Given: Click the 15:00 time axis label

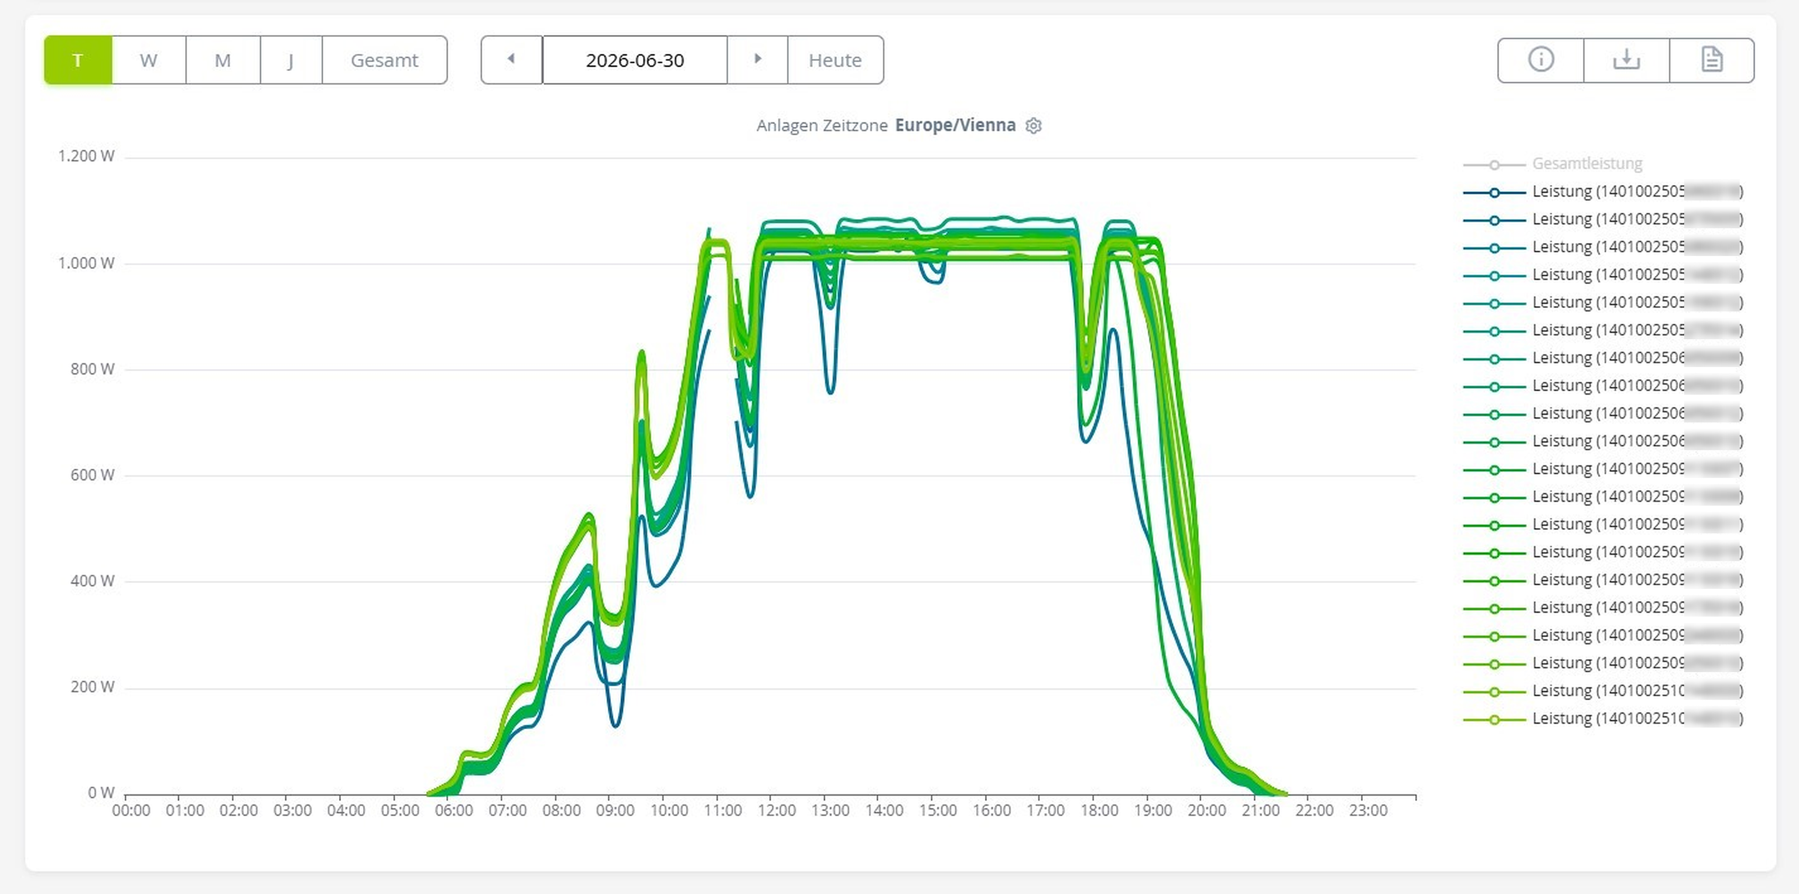Looking at the screenshot, I should (938, 811).
